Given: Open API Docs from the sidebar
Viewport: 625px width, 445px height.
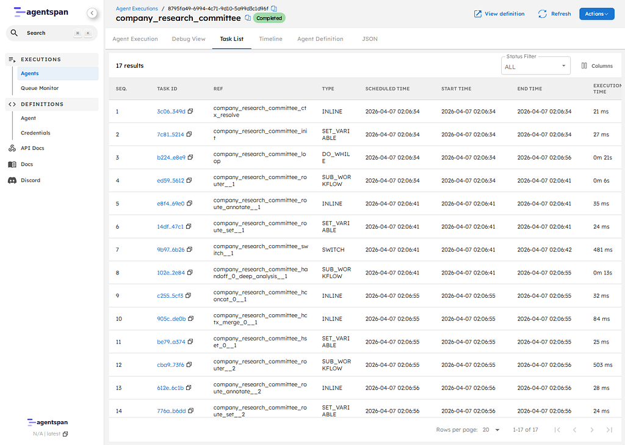Looking at the screenshot, I should [32, 148].
